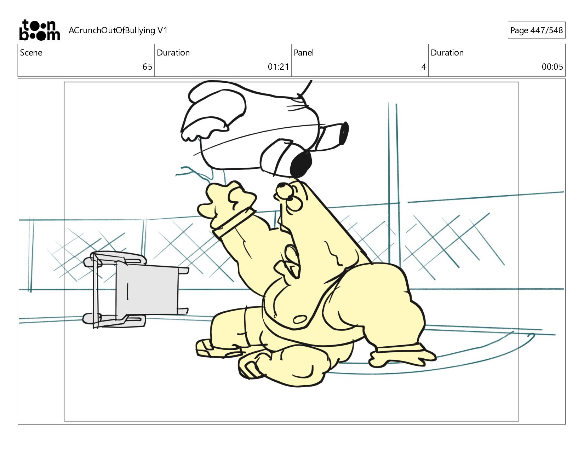The image size is (584, 451).
Task: Click the Panel label
Action: [304, 53]
